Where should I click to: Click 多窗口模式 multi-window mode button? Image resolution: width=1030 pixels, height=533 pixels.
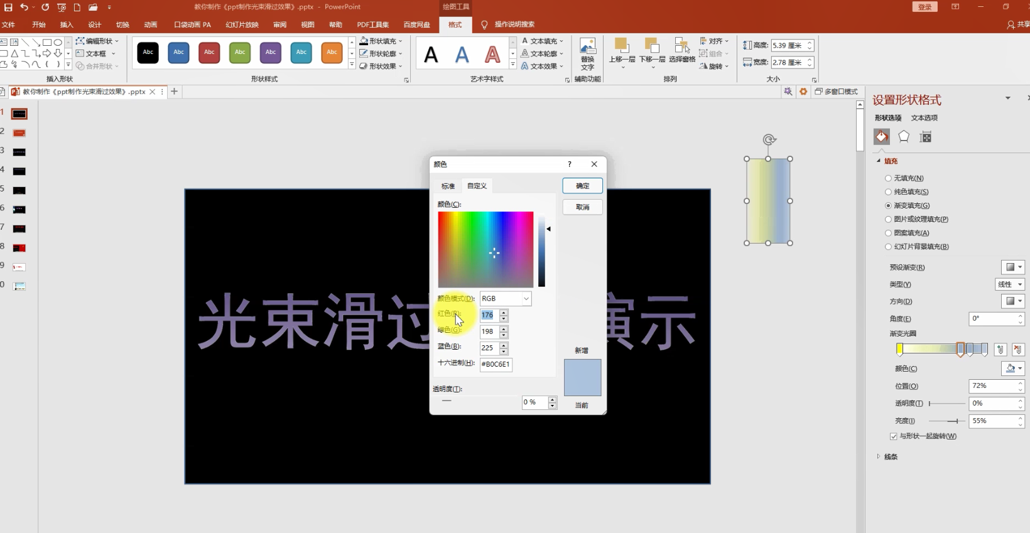(x=837, y=92)
